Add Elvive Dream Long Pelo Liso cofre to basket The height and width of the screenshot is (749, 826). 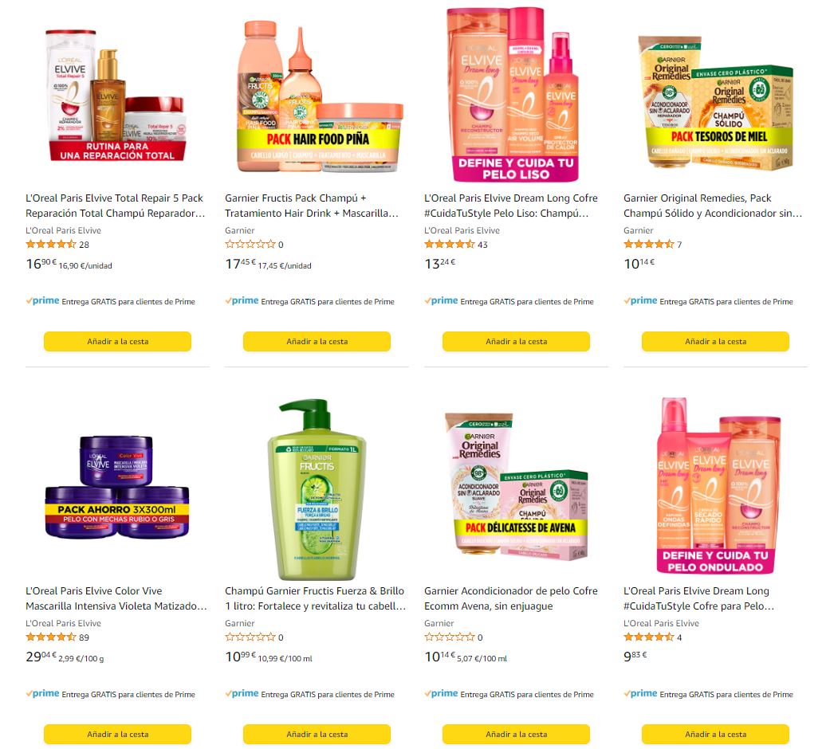[517, 342]
